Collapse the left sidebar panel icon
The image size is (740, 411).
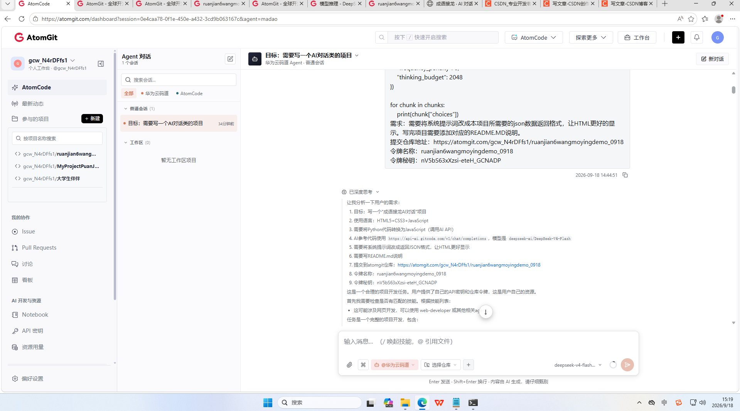click(x=101, y=64)
